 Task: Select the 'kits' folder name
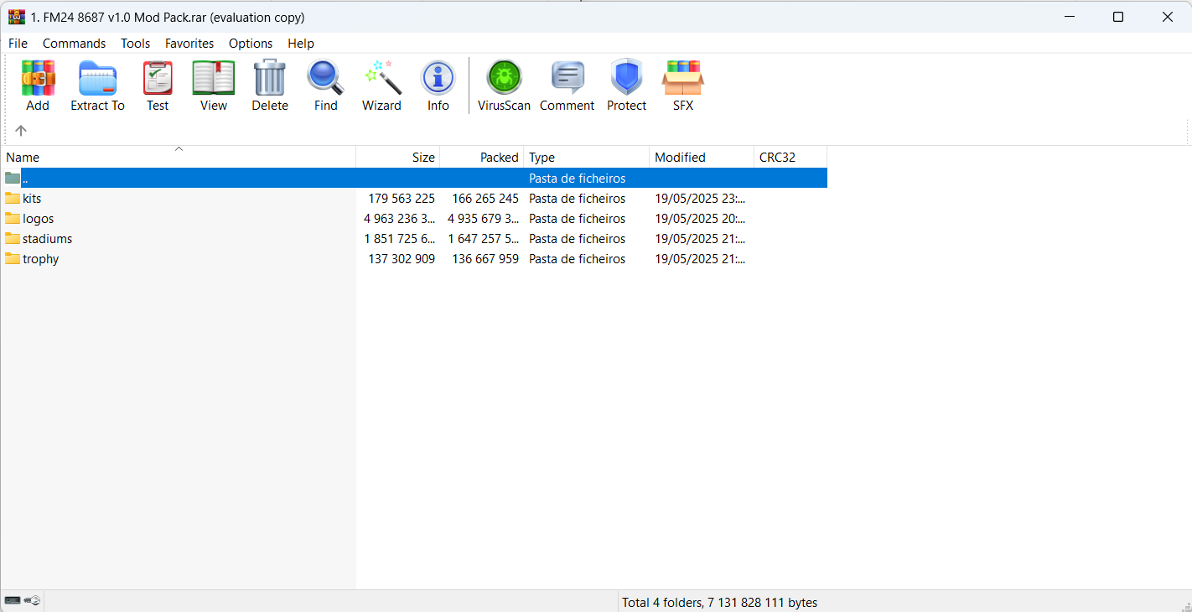(x=32, y=199)
